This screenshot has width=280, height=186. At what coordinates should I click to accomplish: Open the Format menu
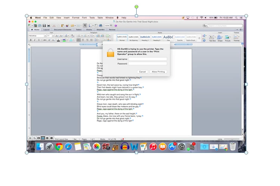pyautogui.click(x=76, y=17)
